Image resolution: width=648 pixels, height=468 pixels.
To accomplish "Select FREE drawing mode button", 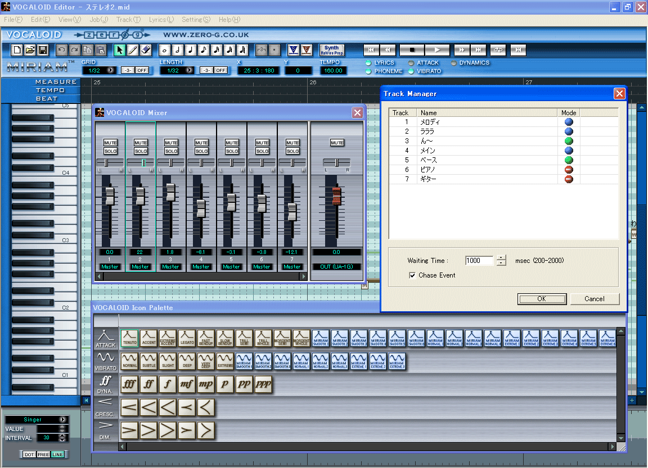I will (x=43, y=455).
